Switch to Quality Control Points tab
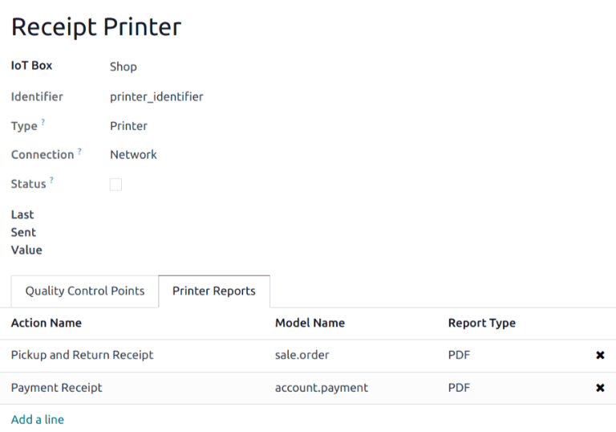Screen dimensions: 616x432 point(85,291)
